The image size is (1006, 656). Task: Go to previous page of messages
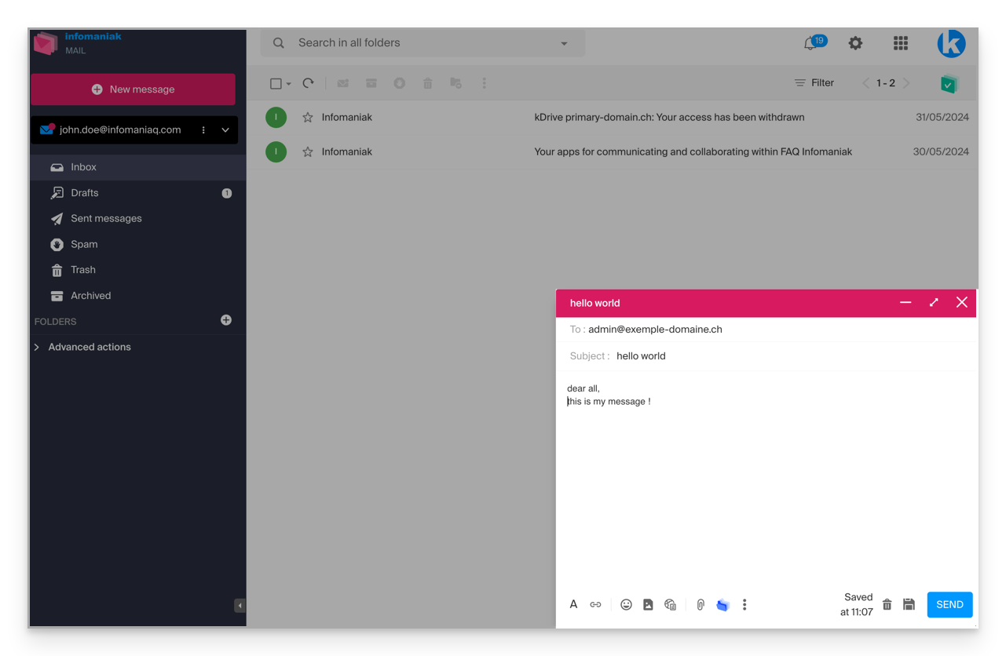coord(866,83)
